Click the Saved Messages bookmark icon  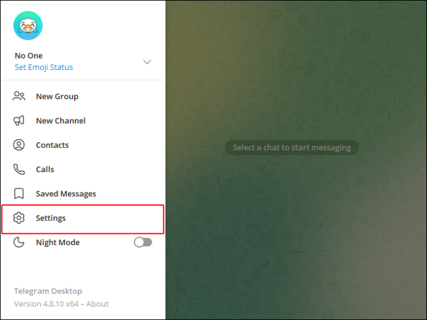pos(19,194)
